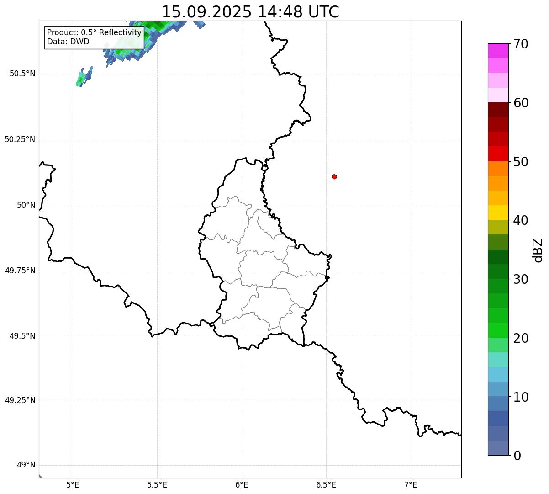Viewport: 549px width, 494px height.
Task: Click the 50.25°N latitude label
Action: pos(20,139)
